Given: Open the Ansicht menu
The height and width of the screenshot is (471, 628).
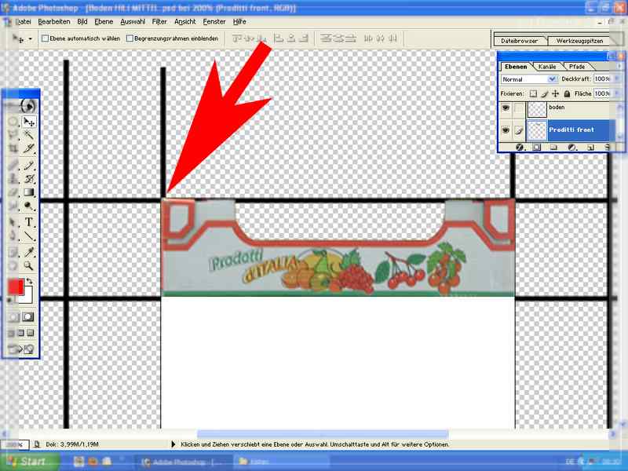Looking at the screenshot, I should pyautogui.click(x=185, y=22).
